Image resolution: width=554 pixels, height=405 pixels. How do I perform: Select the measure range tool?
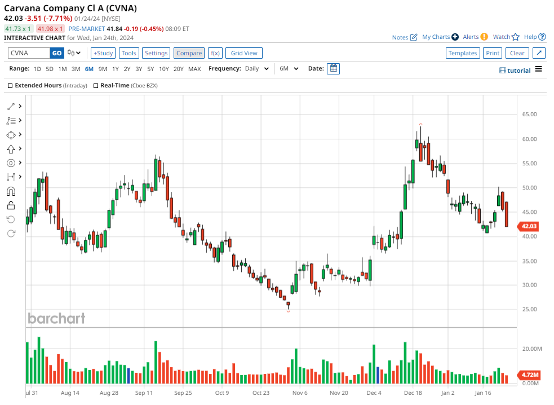(11, 177)
